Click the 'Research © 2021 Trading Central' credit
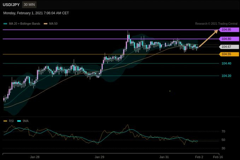Viewport: 240px width, 160px height. coord(216,24)
